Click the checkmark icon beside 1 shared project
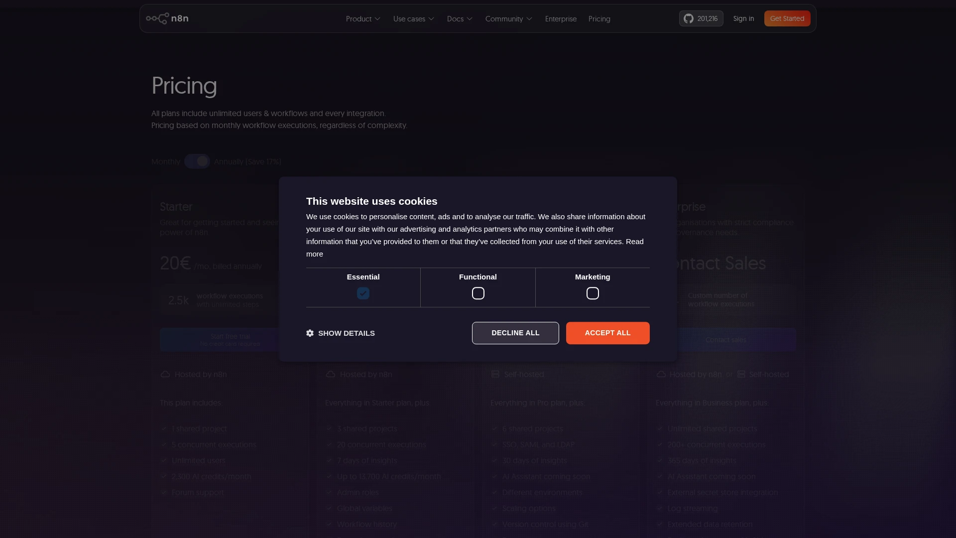 pos(164,428)
